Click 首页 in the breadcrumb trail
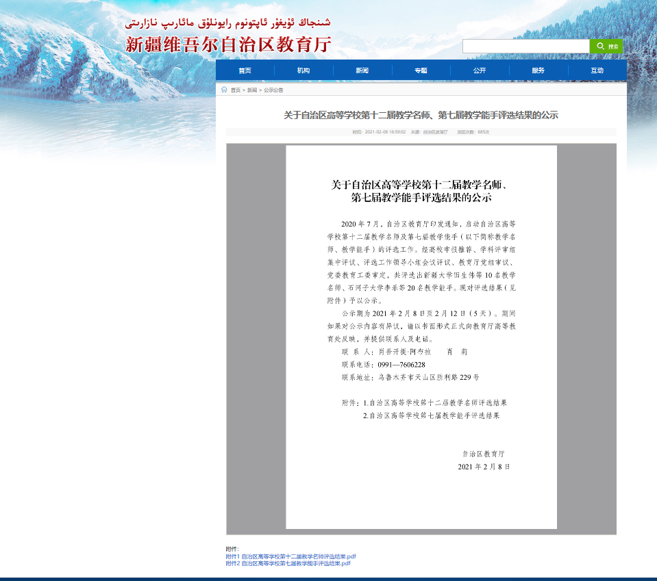 click(236, 90)
